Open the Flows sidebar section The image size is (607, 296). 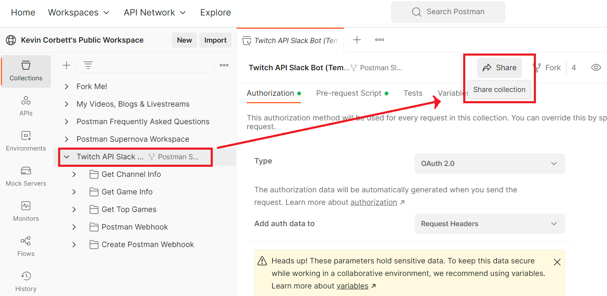click(x=26, y=246)
